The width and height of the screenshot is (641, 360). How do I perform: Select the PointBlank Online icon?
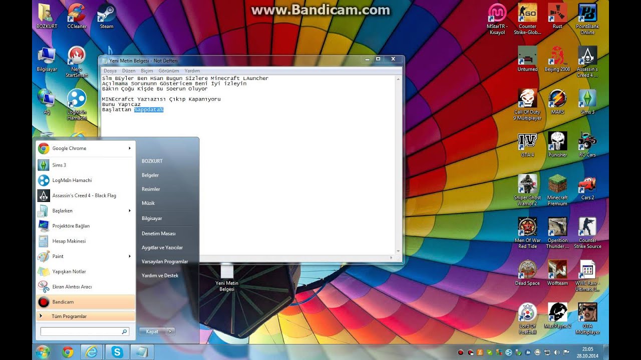[587, 19]
